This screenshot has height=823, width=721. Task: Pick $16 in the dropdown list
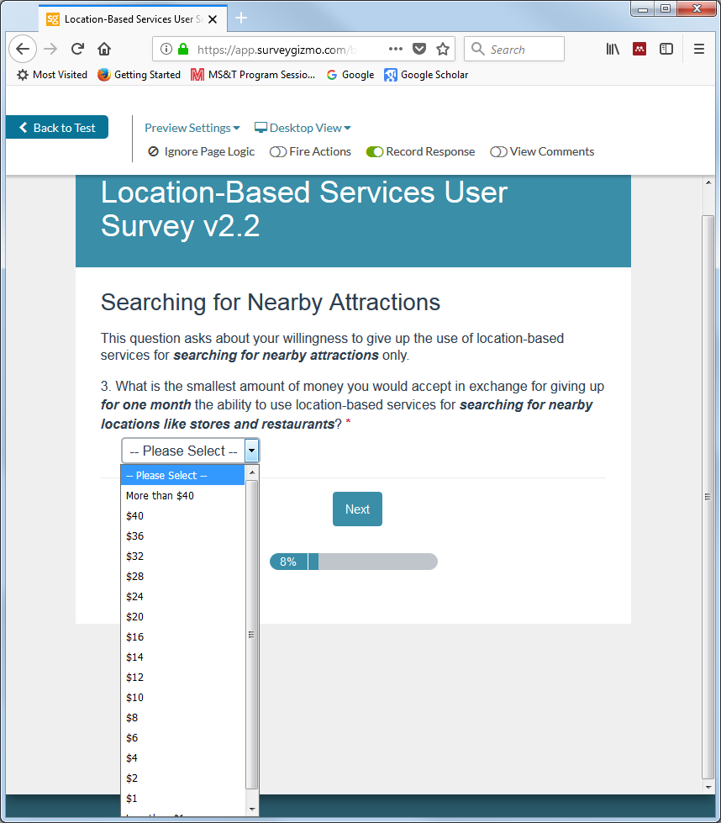(182, 637)
